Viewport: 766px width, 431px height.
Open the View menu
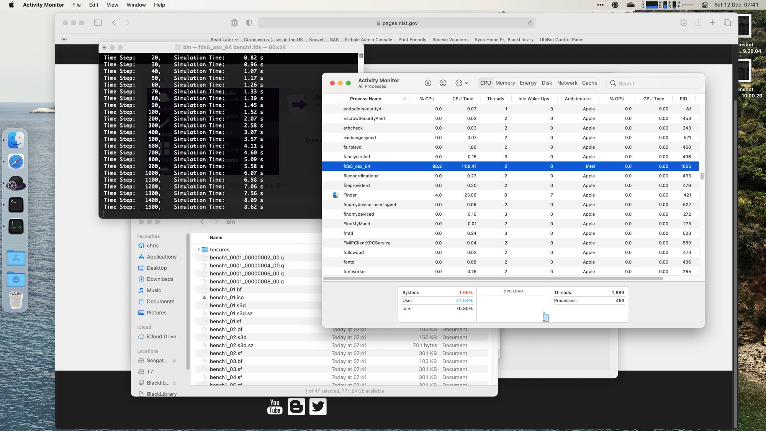(x=112, y=5)
